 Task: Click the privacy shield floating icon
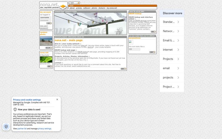[6, 127]
